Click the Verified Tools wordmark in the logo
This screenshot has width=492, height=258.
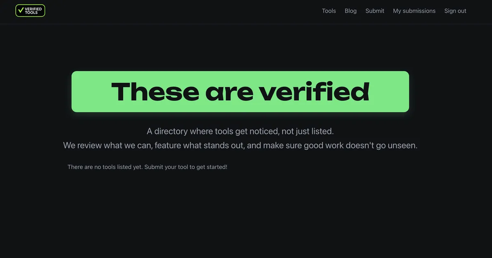[34, 10]
